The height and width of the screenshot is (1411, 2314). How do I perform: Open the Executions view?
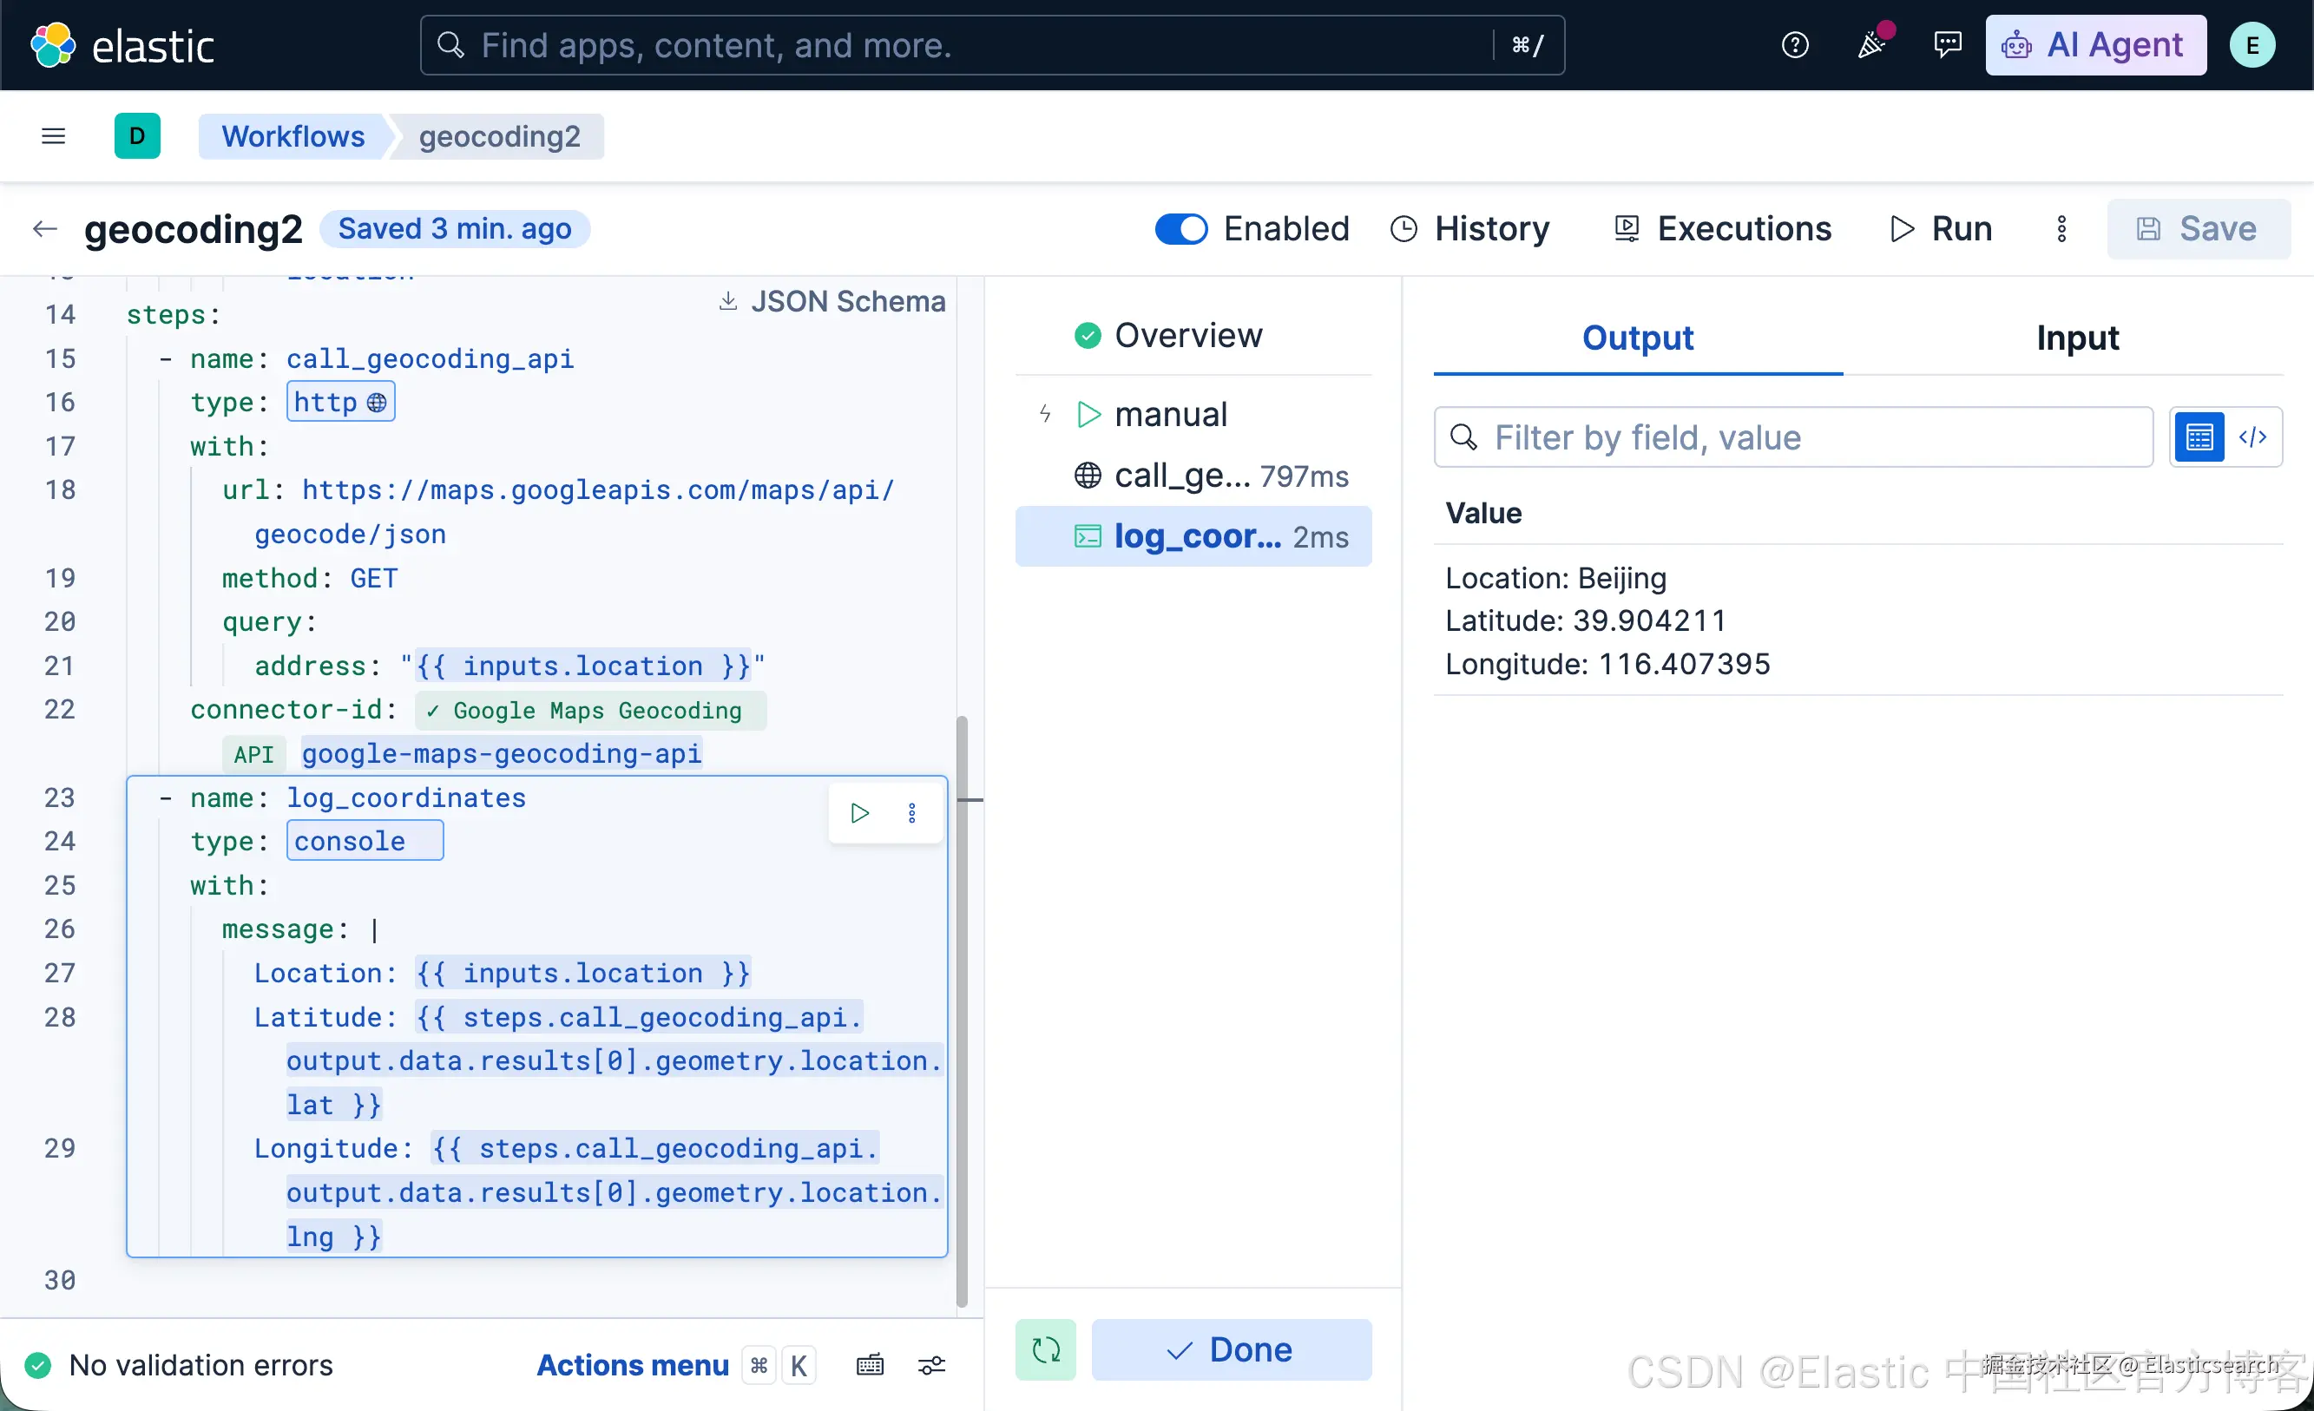[x=1722, y=229]
